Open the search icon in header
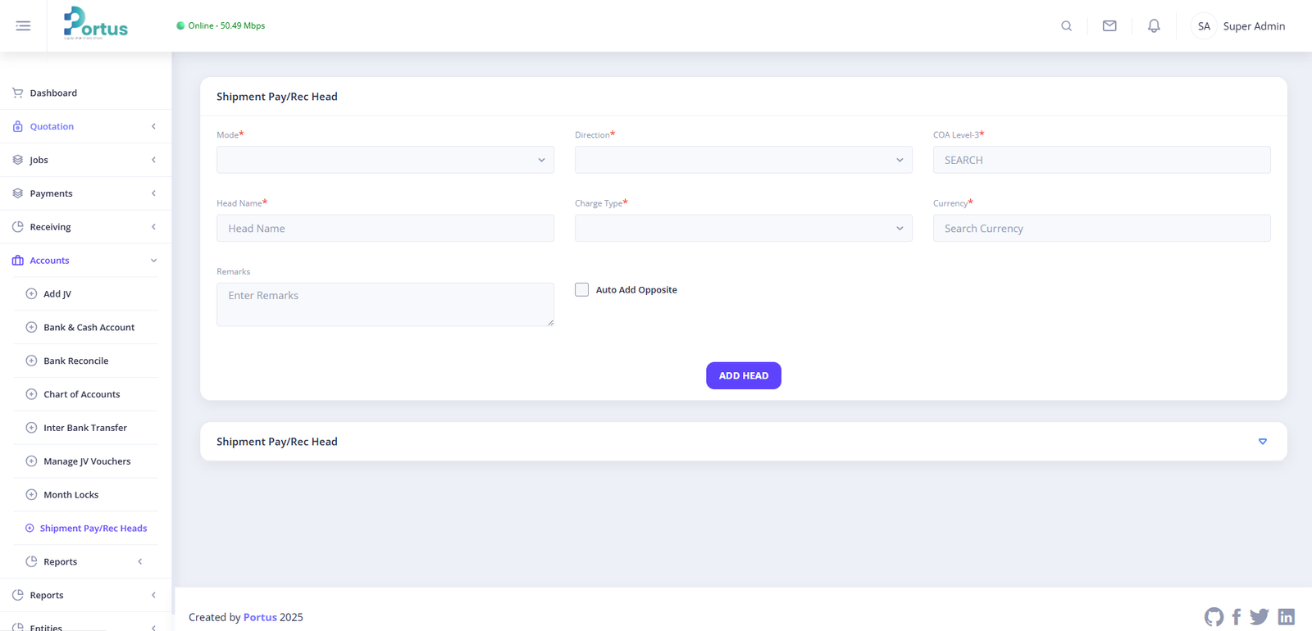 (1066, 26)
